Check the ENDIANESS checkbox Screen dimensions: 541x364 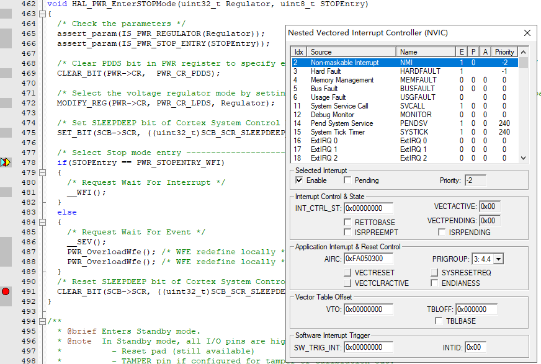tap(434, 283)
